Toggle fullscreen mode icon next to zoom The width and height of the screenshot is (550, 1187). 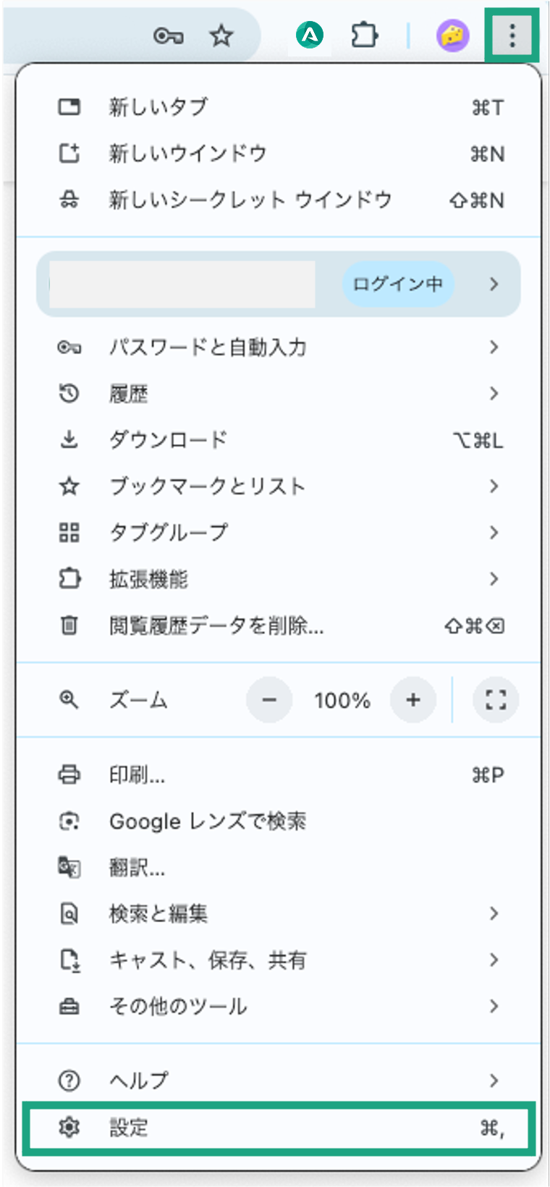click(x=496, y=700)
